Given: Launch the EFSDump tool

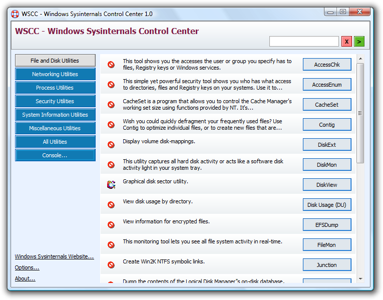Looking at the screenshot, I should click(327, 225).
